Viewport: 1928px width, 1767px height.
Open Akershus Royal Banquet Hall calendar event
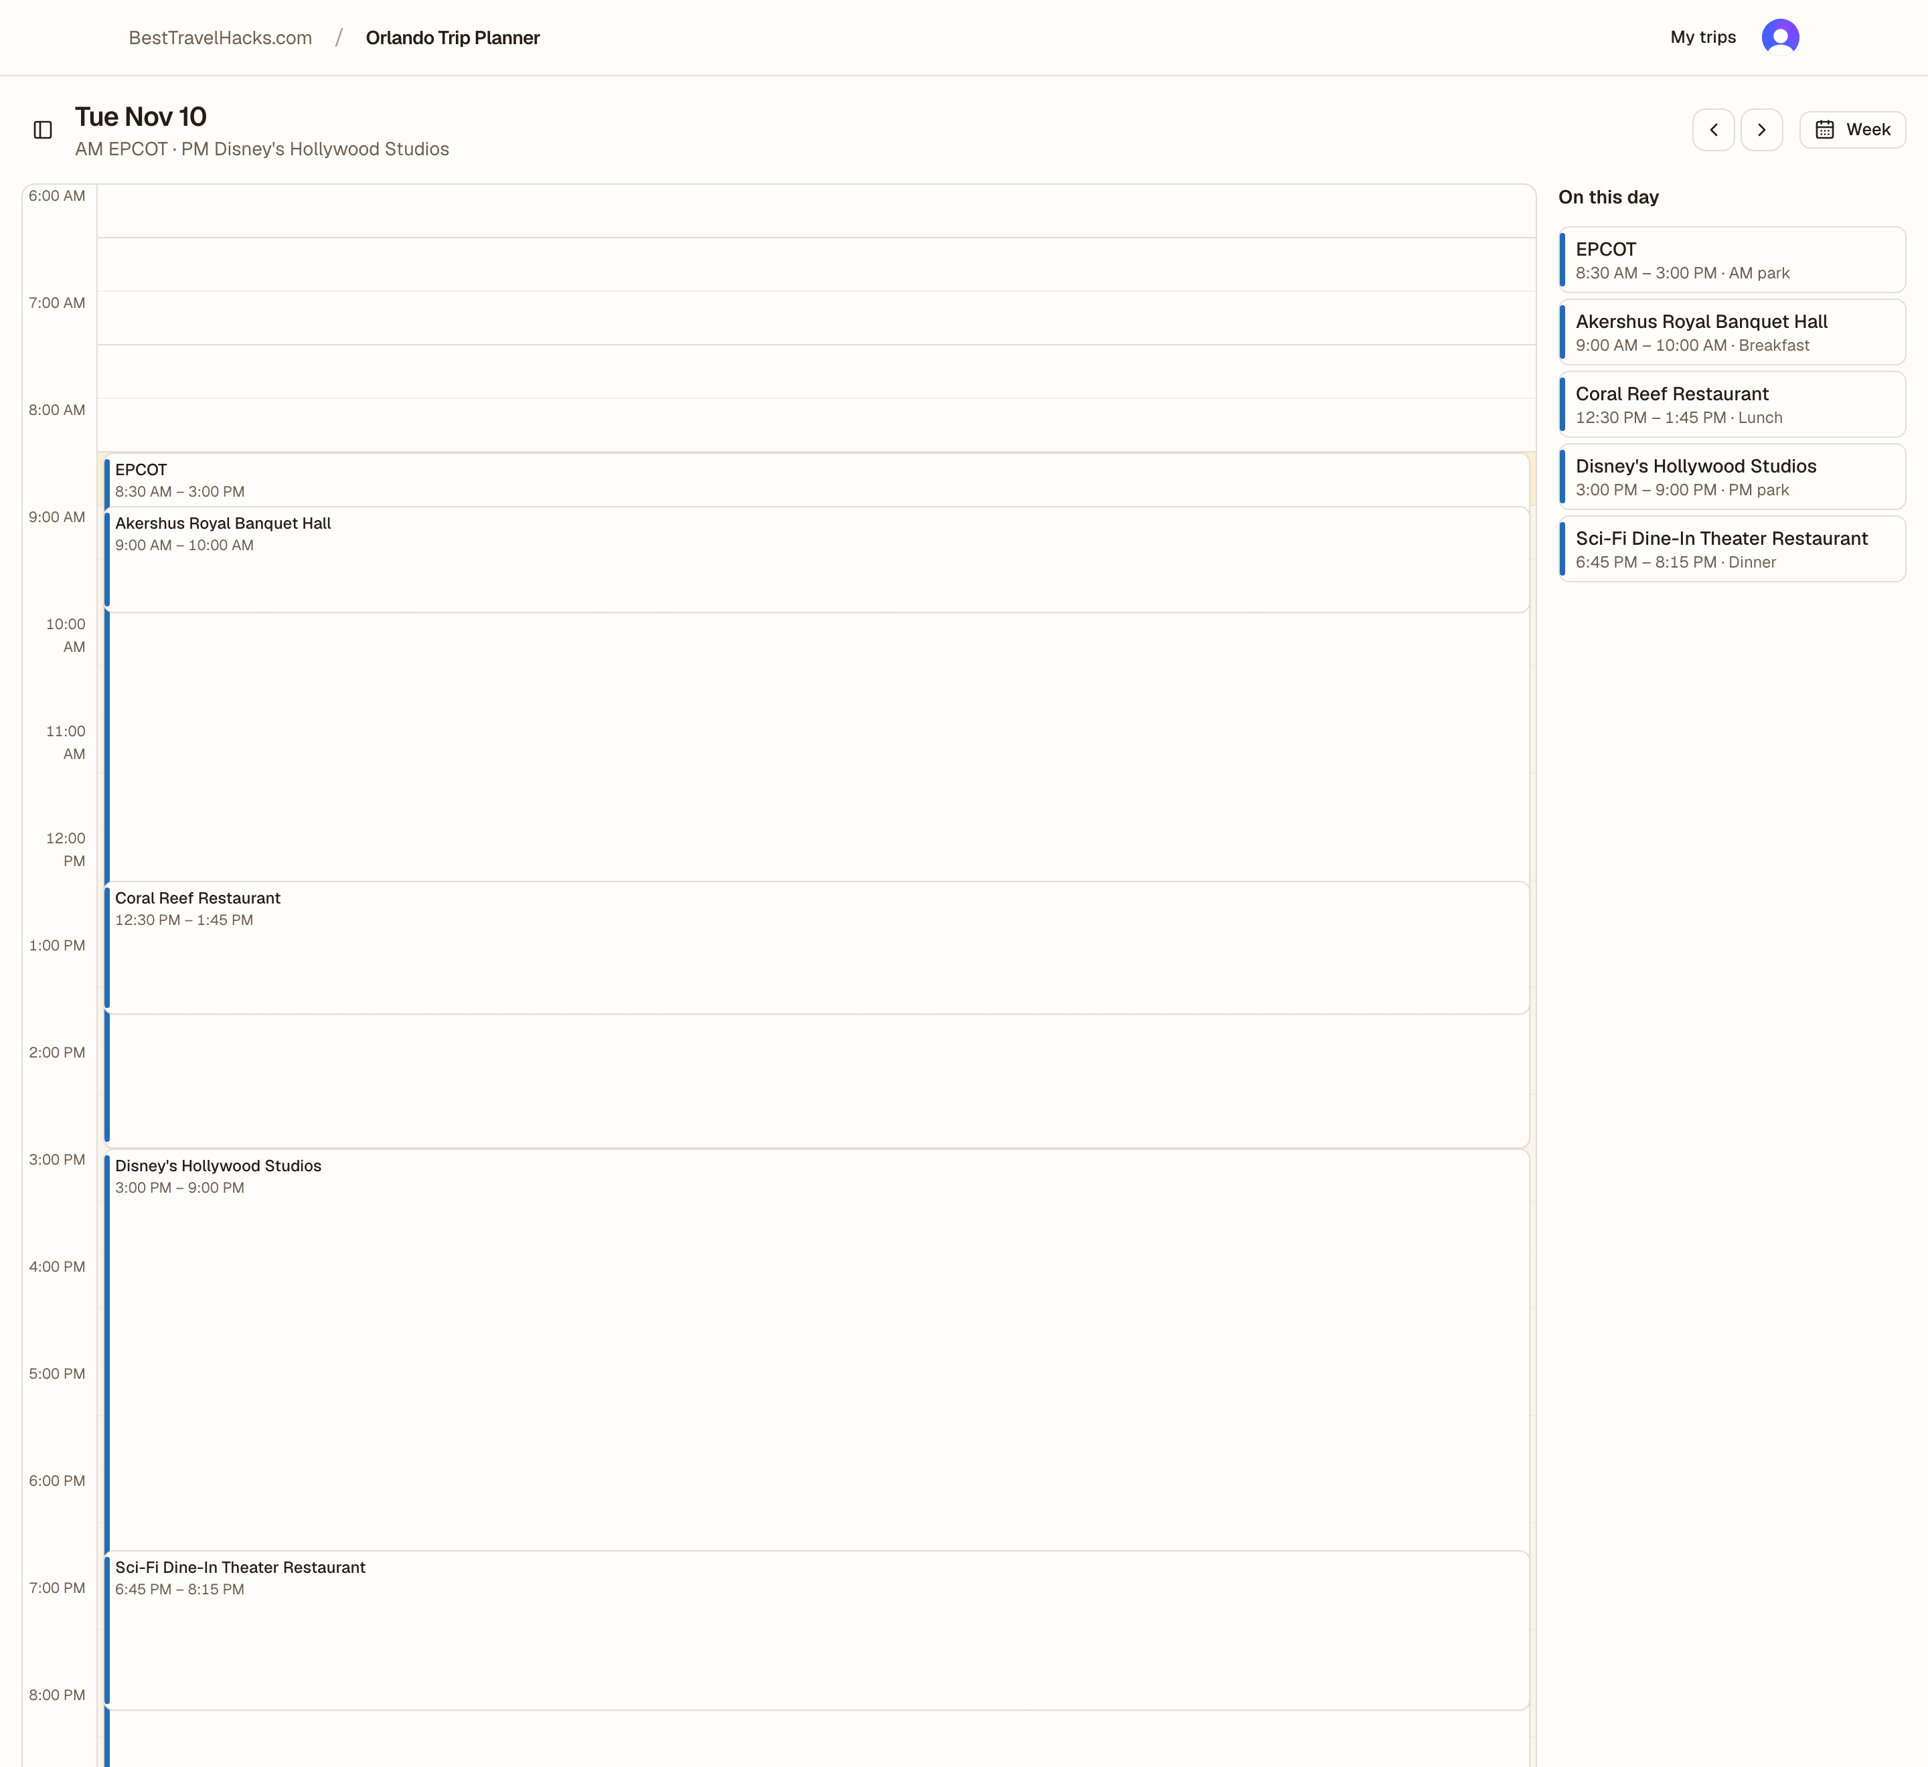[816, 560]
